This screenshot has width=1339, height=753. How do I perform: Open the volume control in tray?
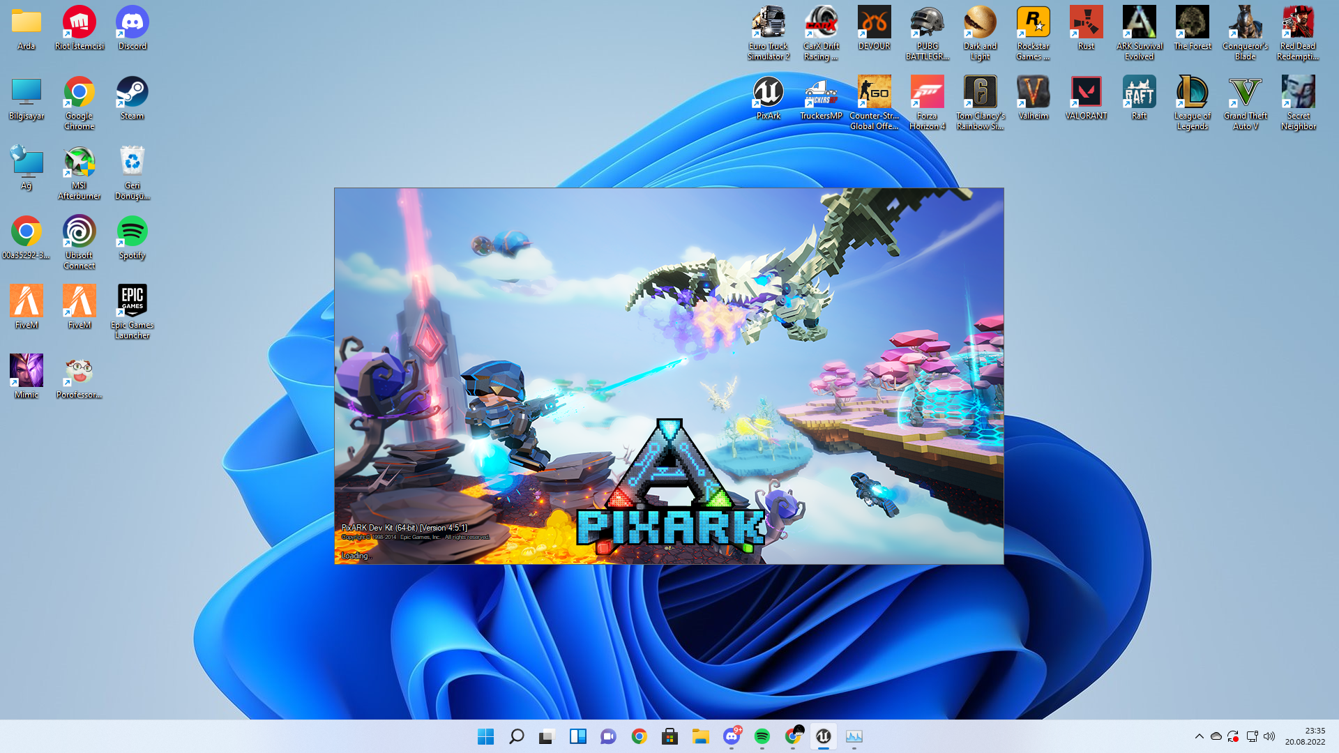point(1269,736)
